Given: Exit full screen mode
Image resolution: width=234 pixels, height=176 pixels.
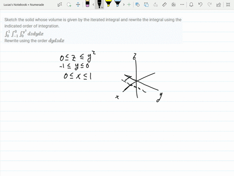Looking at the screenshot, I should point(228,4).
